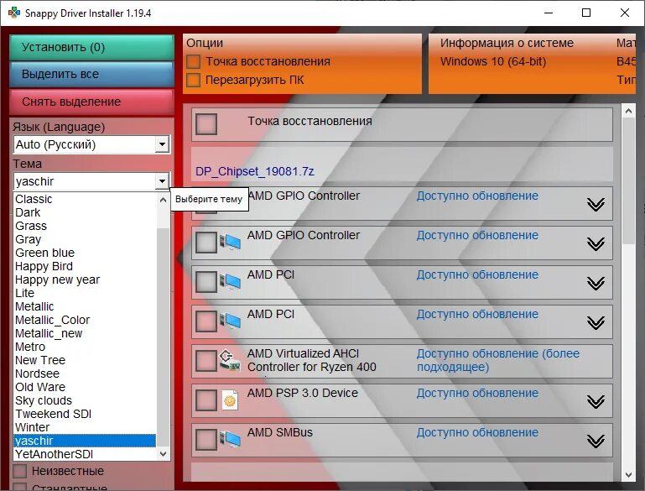Viewport: 645px width, 491px height.
Task: Expand the first AMD GPIO Controller details
Action: click(596, 204)
